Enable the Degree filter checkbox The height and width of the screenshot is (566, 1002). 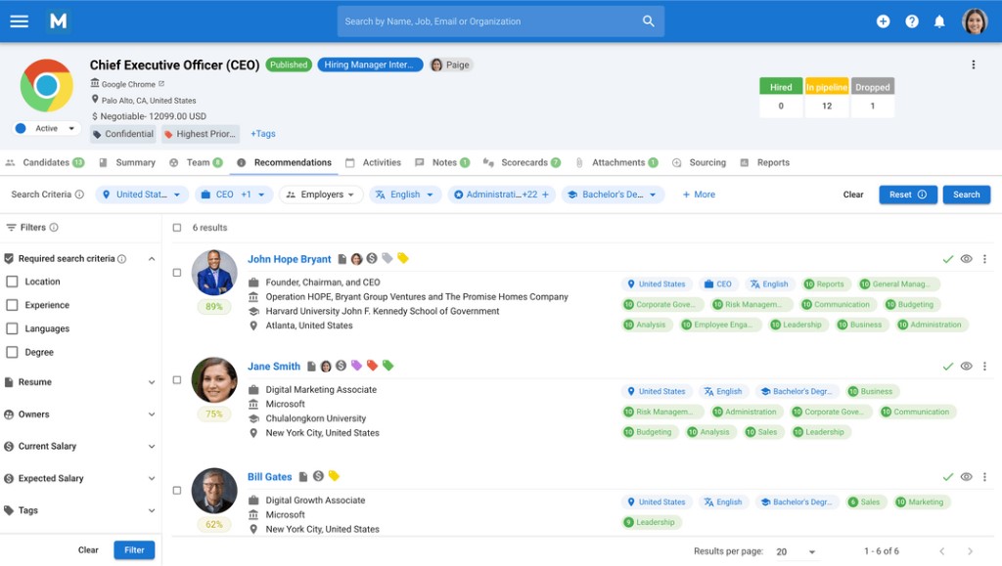pyautogui.click(x=13, y=352)
